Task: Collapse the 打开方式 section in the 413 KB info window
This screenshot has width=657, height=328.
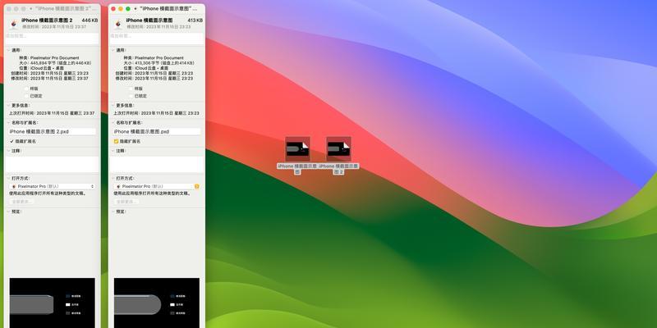Action: tap(113, 178)
